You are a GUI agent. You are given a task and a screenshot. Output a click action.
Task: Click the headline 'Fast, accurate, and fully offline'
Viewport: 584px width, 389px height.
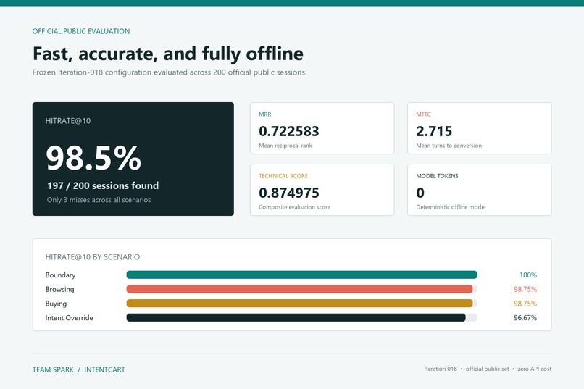(168, 54)
